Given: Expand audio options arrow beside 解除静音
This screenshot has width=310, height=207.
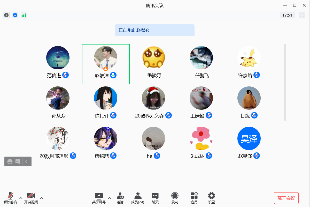Looking at the screenshot, I should (x=21, y=198).
